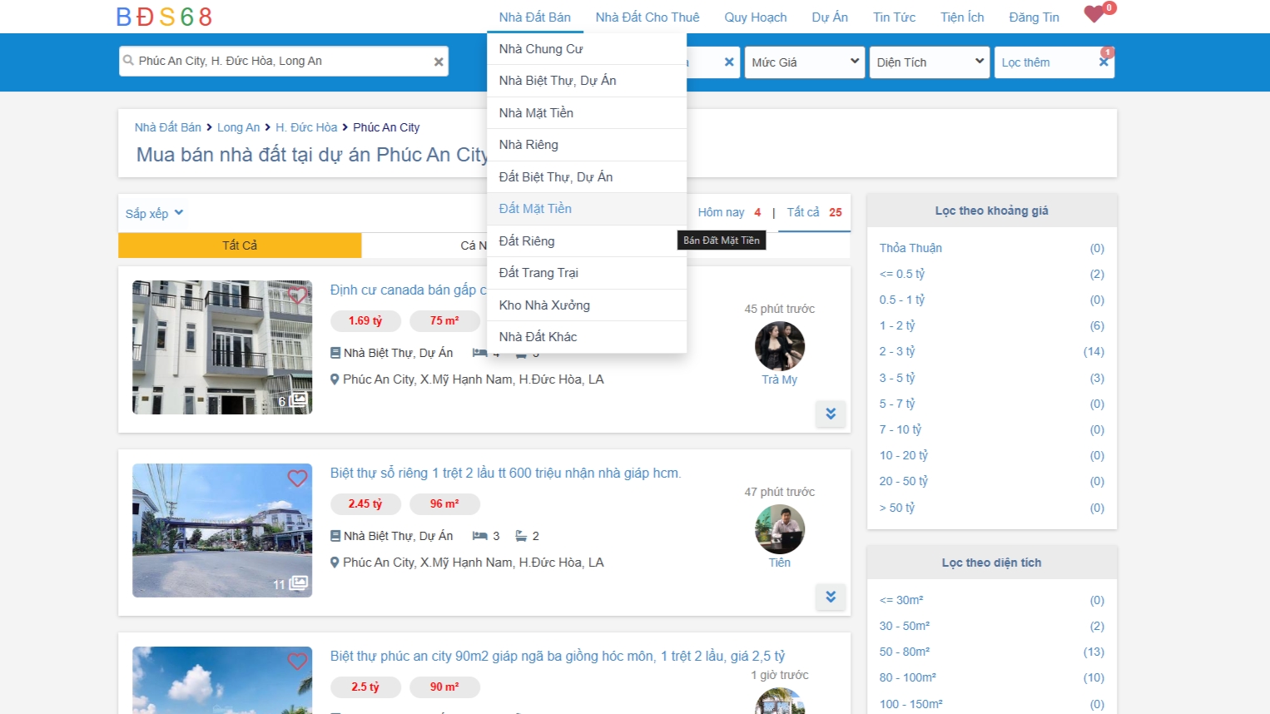Click Đăng Tin link
The height and width of the screenshot is (714, 1270).
click(x=1034, y=17)
